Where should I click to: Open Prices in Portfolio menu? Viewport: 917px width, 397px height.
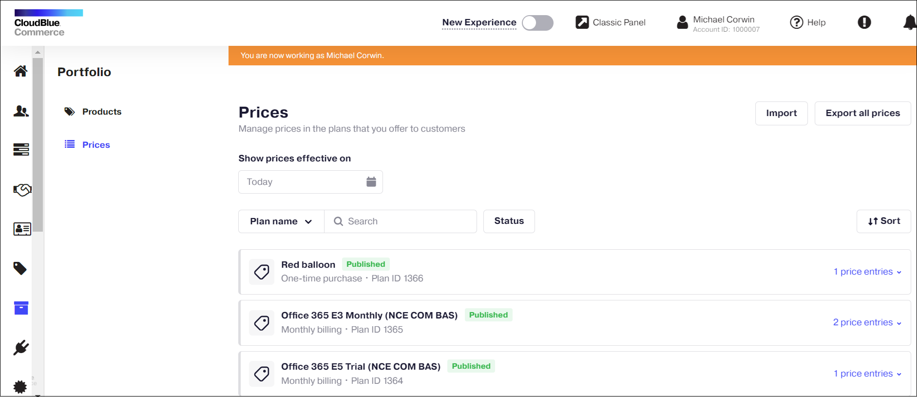96,145
